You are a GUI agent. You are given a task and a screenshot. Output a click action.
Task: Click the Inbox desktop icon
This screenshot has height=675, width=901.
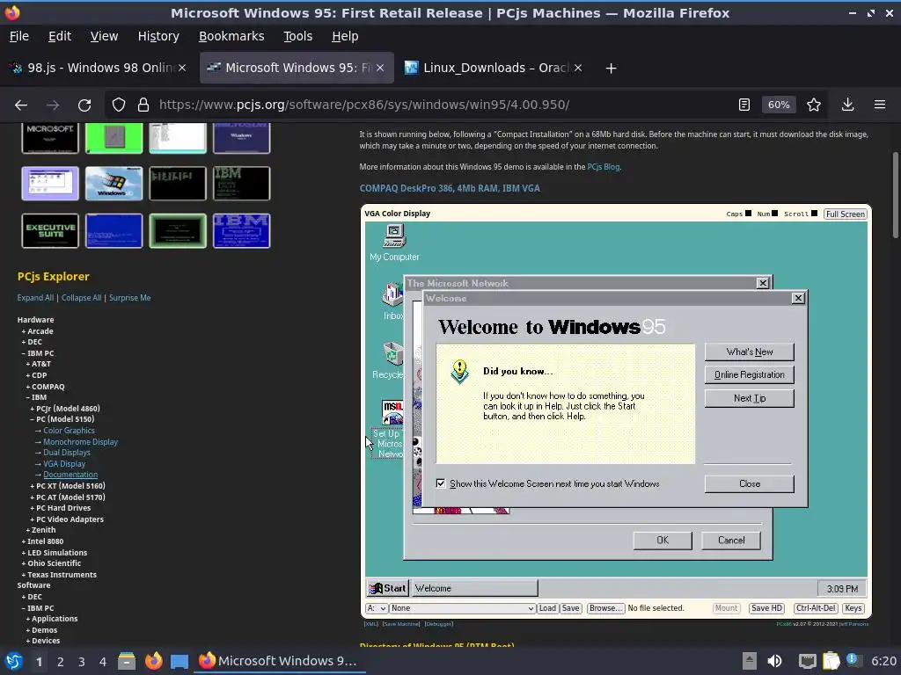click(392, 301)
